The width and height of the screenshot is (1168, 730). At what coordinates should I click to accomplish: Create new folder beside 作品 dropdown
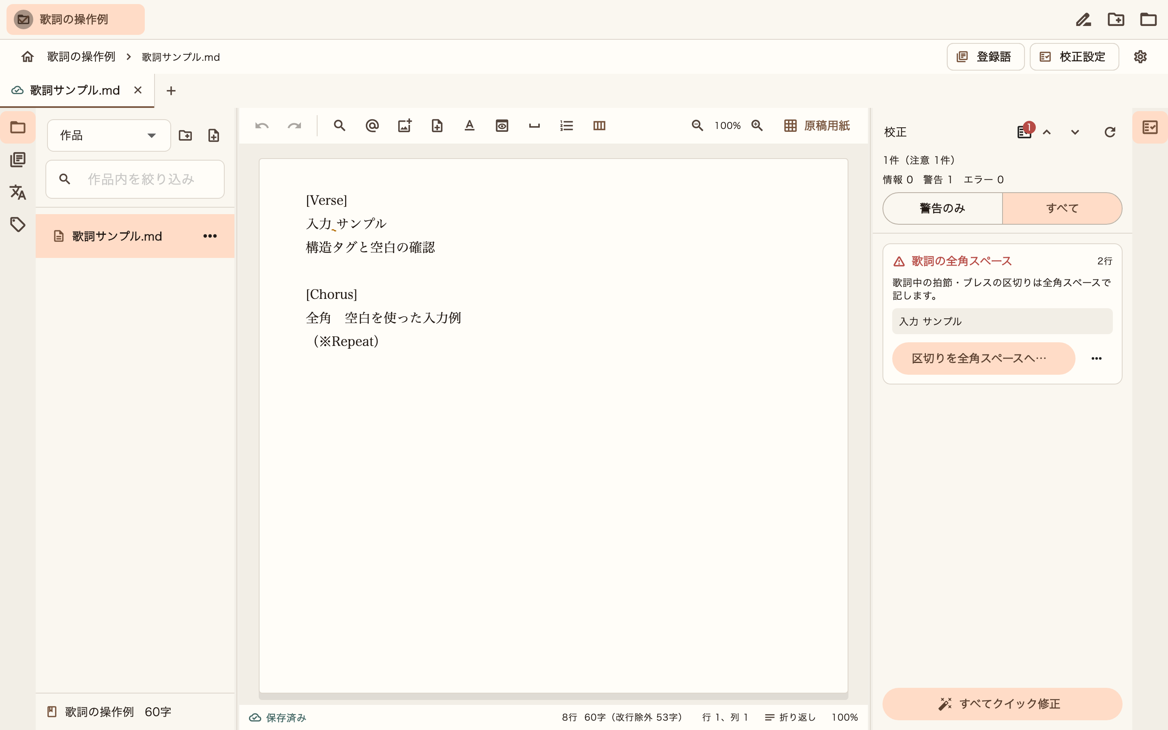185,136
